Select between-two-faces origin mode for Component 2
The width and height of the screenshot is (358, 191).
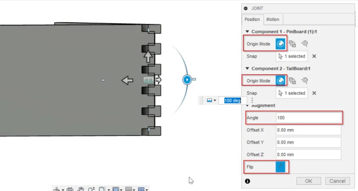[292, 81]
